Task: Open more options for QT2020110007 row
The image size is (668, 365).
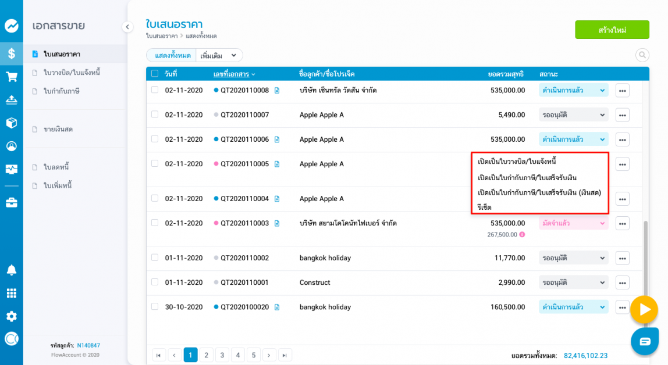Action: tap(623, 115)
